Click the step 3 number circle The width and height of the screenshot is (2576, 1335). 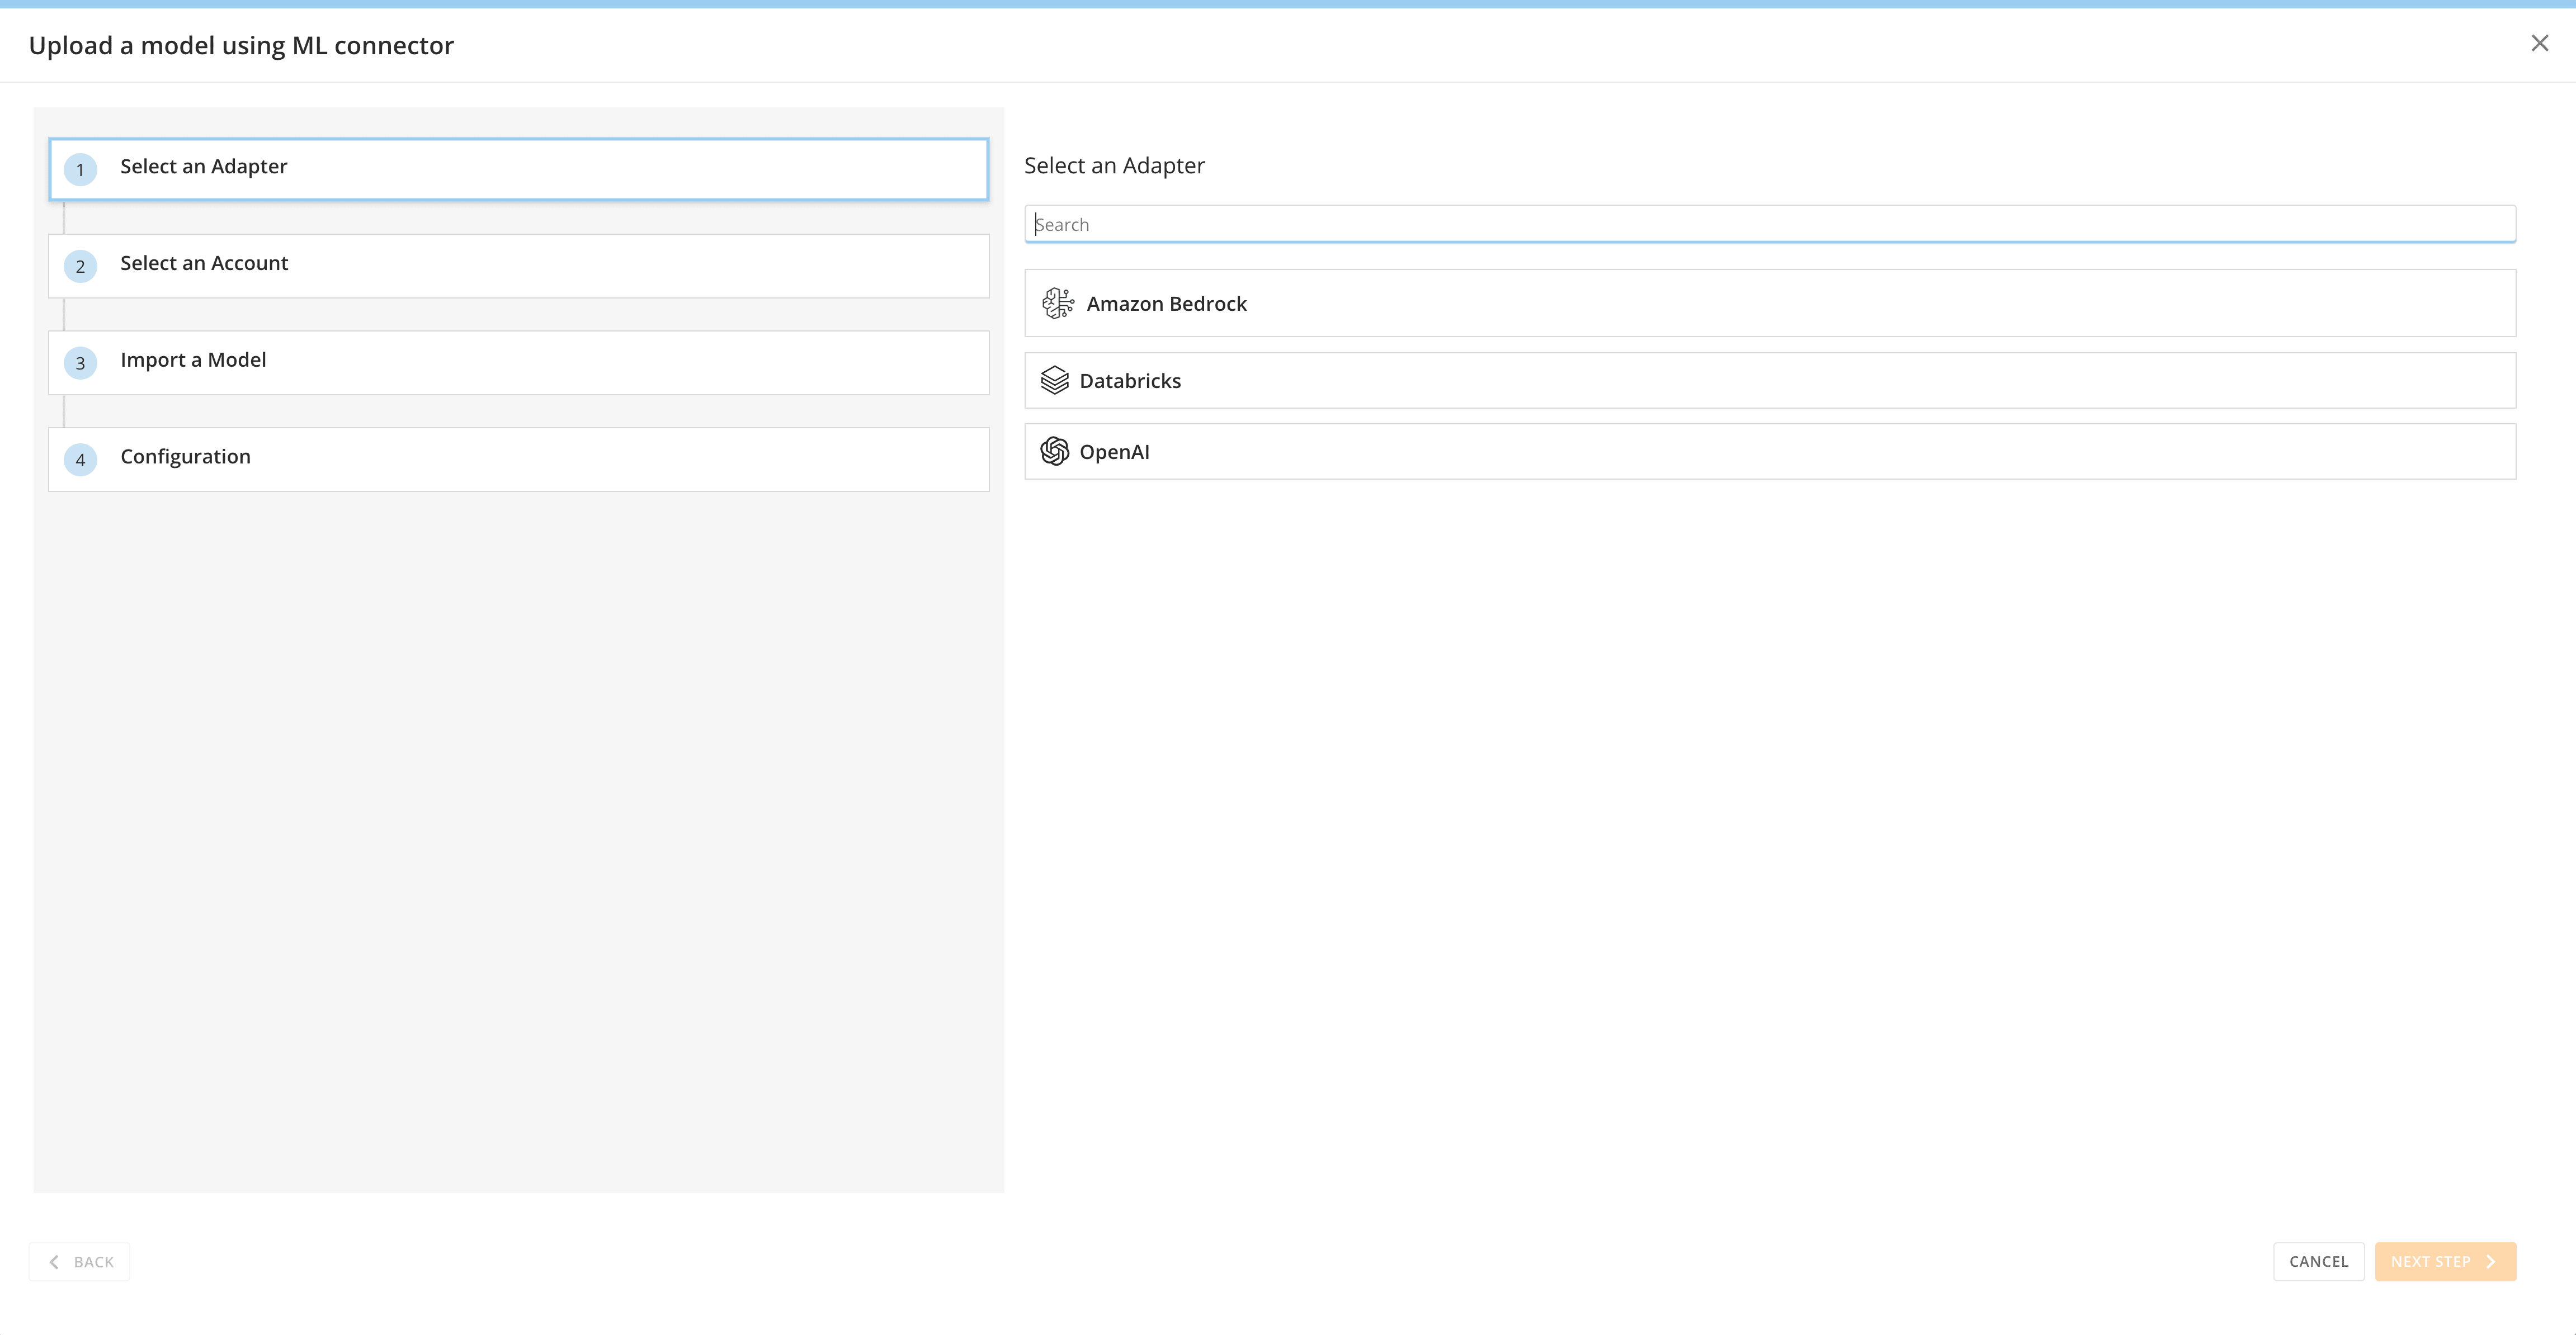point(80,364)
